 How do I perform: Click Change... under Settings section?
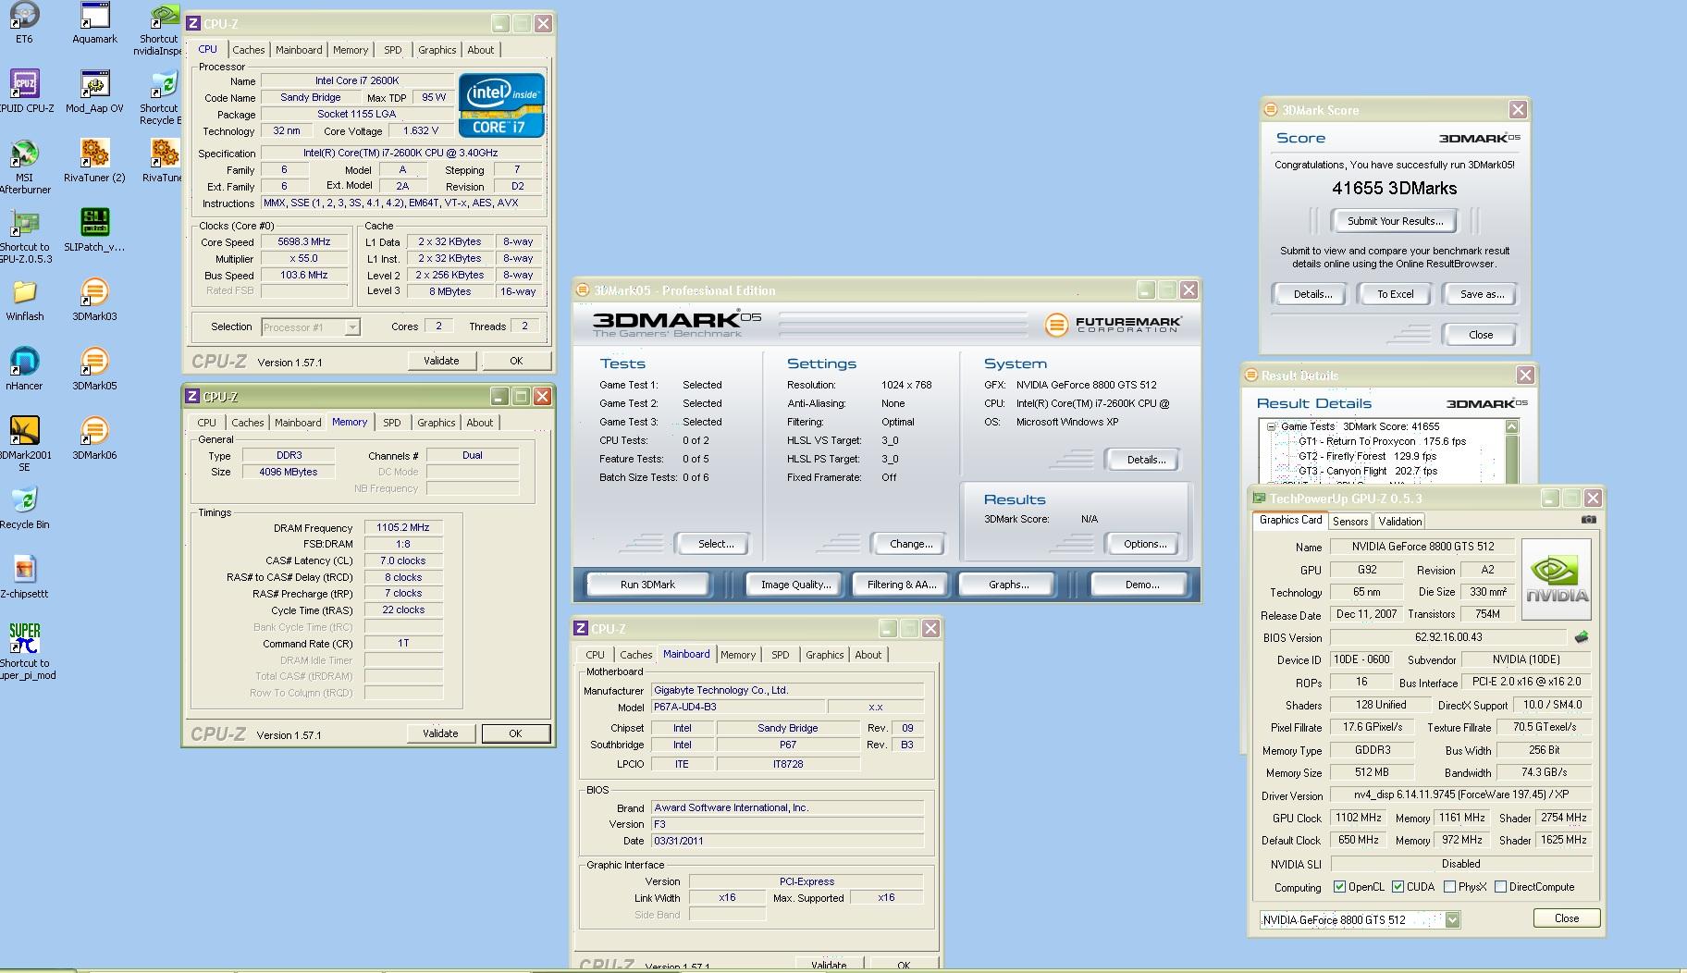tap(910, 544)
